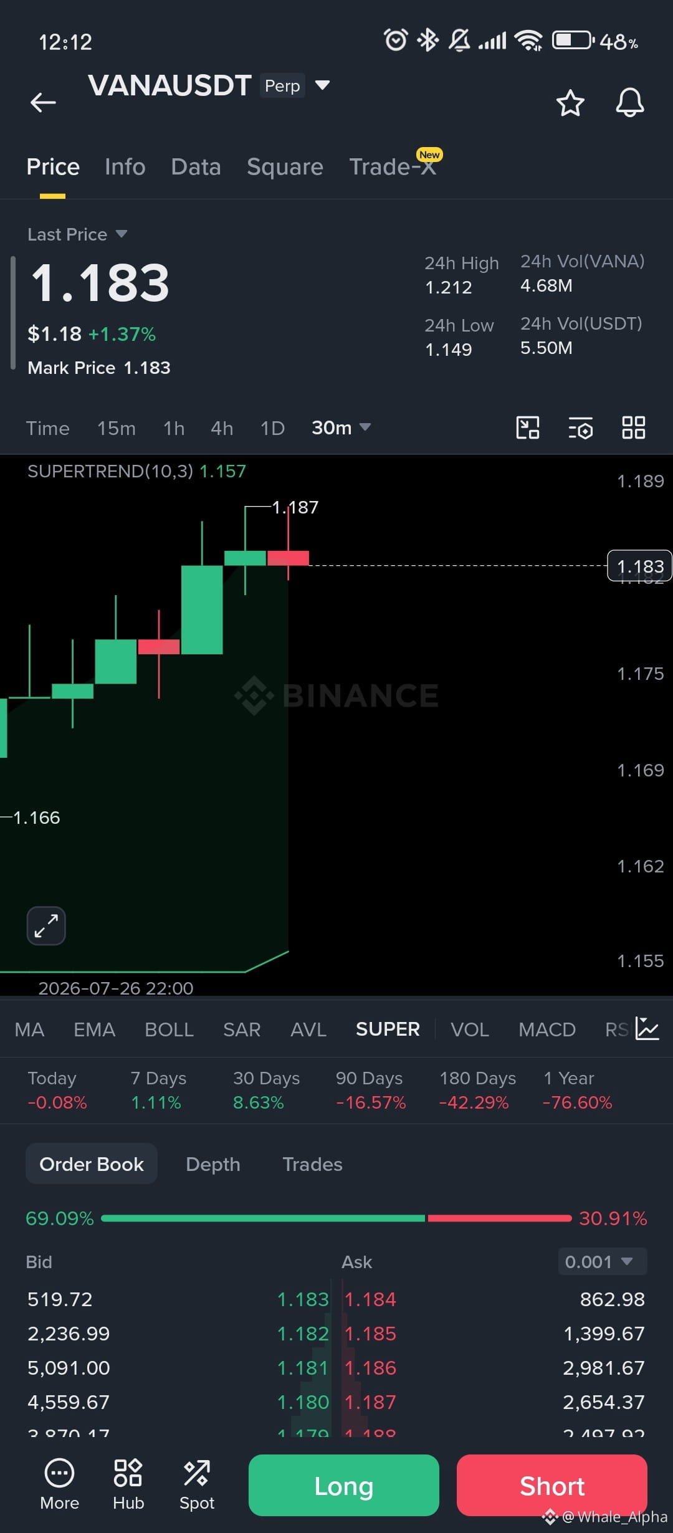Viewport: 673px width, 1533px height.
Task: Select Time chart interval
Action: [x=48, y=428]
